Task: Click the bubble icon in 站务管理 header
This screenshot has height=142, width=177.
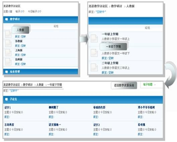Action: [6, 72]
